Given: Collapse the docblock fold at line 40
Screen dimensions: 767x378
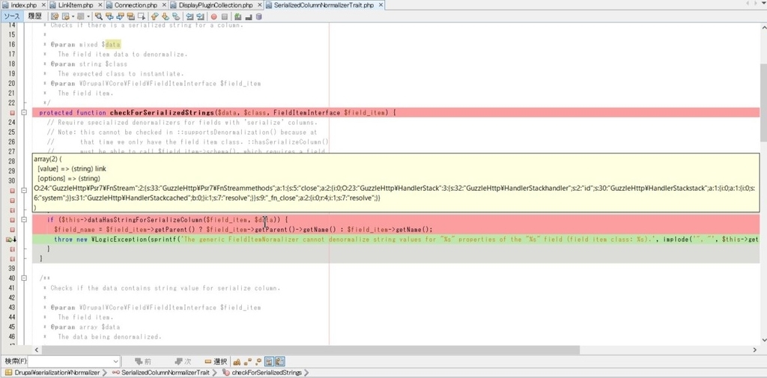Looking at the screenshot, I should tap(23, 278).
